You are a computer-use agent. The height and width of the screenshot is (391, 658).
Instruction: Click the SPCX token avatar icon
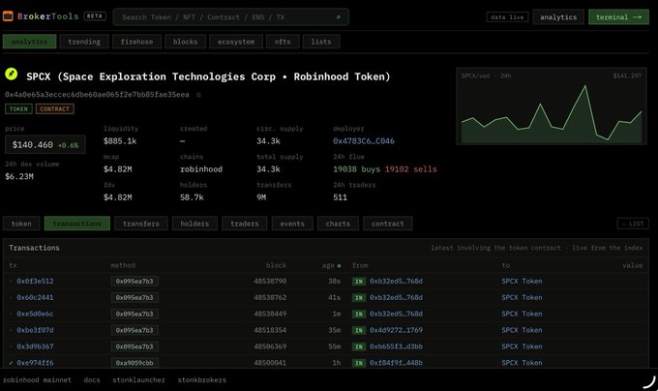click(x=12, y=75)
